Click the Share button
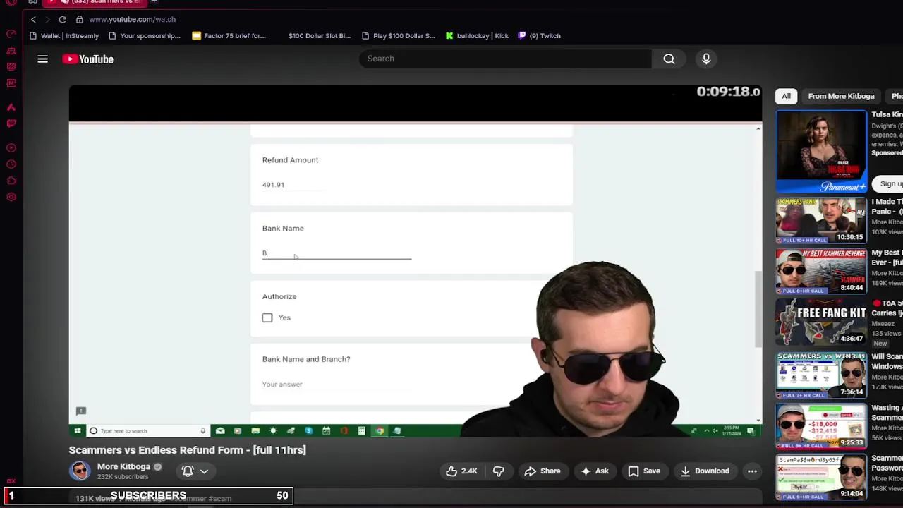 [543, 471]
